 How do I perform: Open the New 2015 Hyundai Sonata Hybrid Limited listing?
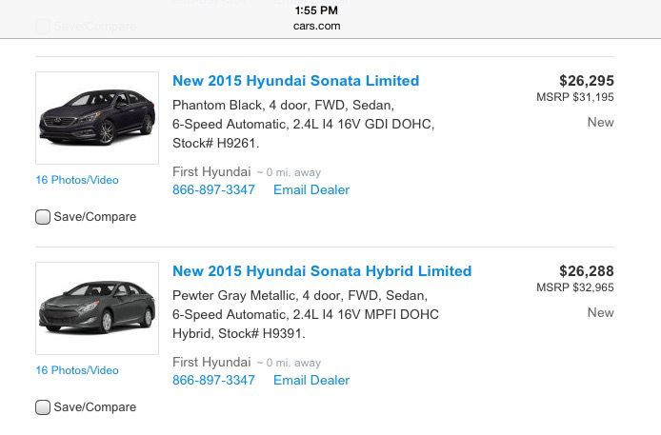322,271
